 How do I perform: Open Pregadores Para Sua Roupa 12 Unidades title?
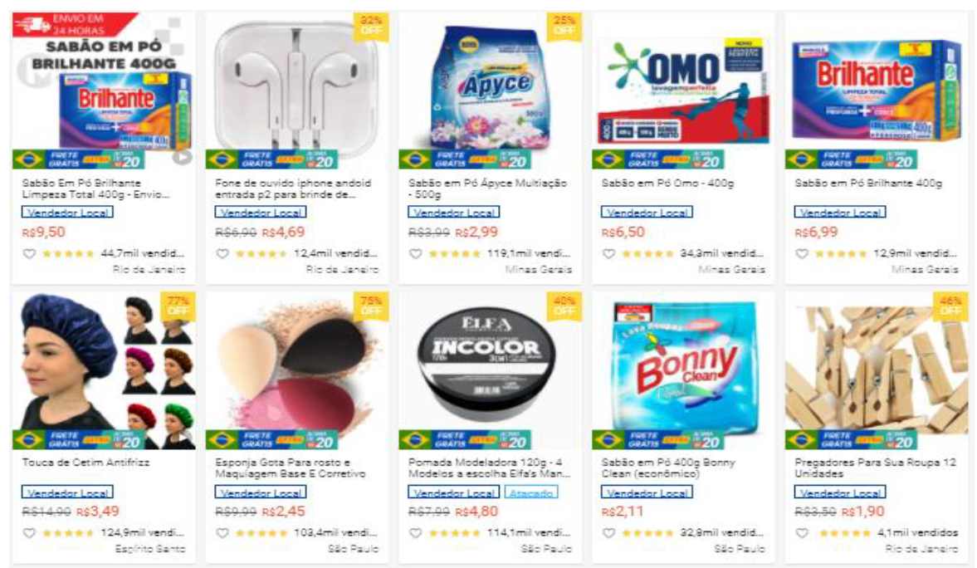tap(875, 468)
